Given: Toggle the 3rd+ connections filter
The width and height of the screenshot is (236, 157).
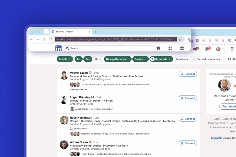Looking at the screenshot, I should [98, 59].
